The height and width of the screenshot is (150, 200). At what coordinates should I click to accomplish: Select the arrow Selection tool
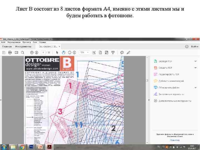point(57,52)
